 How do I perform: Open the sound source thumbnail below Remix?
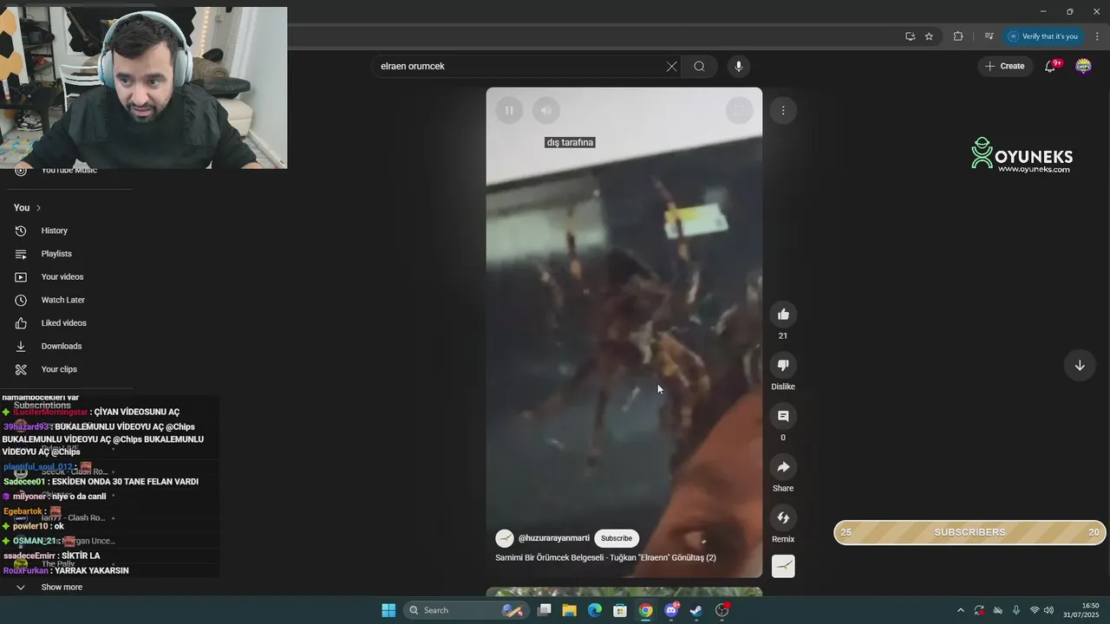[783, 566]
